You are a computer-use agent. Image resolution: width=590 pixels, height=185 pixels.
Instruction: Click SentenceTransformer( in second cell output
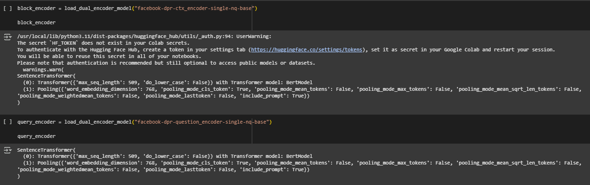[x=46, y=150]
